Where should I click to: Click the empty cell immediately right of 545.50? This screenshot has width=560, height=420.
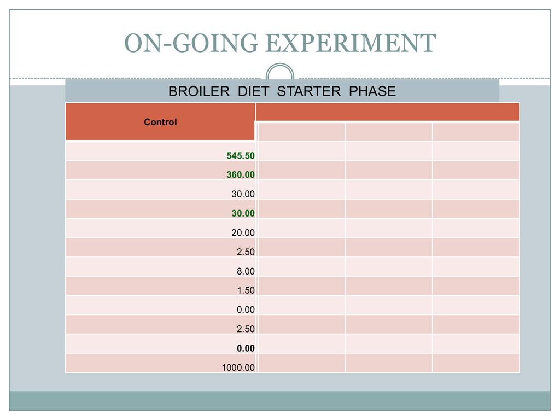click(x=301, y=151)
